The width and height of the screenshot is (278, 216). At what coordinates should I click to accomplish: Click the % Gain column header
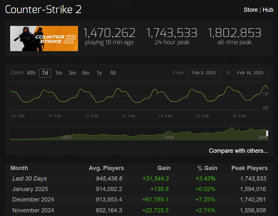[207, 168]
